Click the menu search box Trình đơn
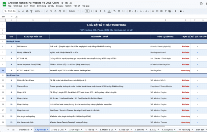This screenshot has height=132, width=207. [10, 11]
